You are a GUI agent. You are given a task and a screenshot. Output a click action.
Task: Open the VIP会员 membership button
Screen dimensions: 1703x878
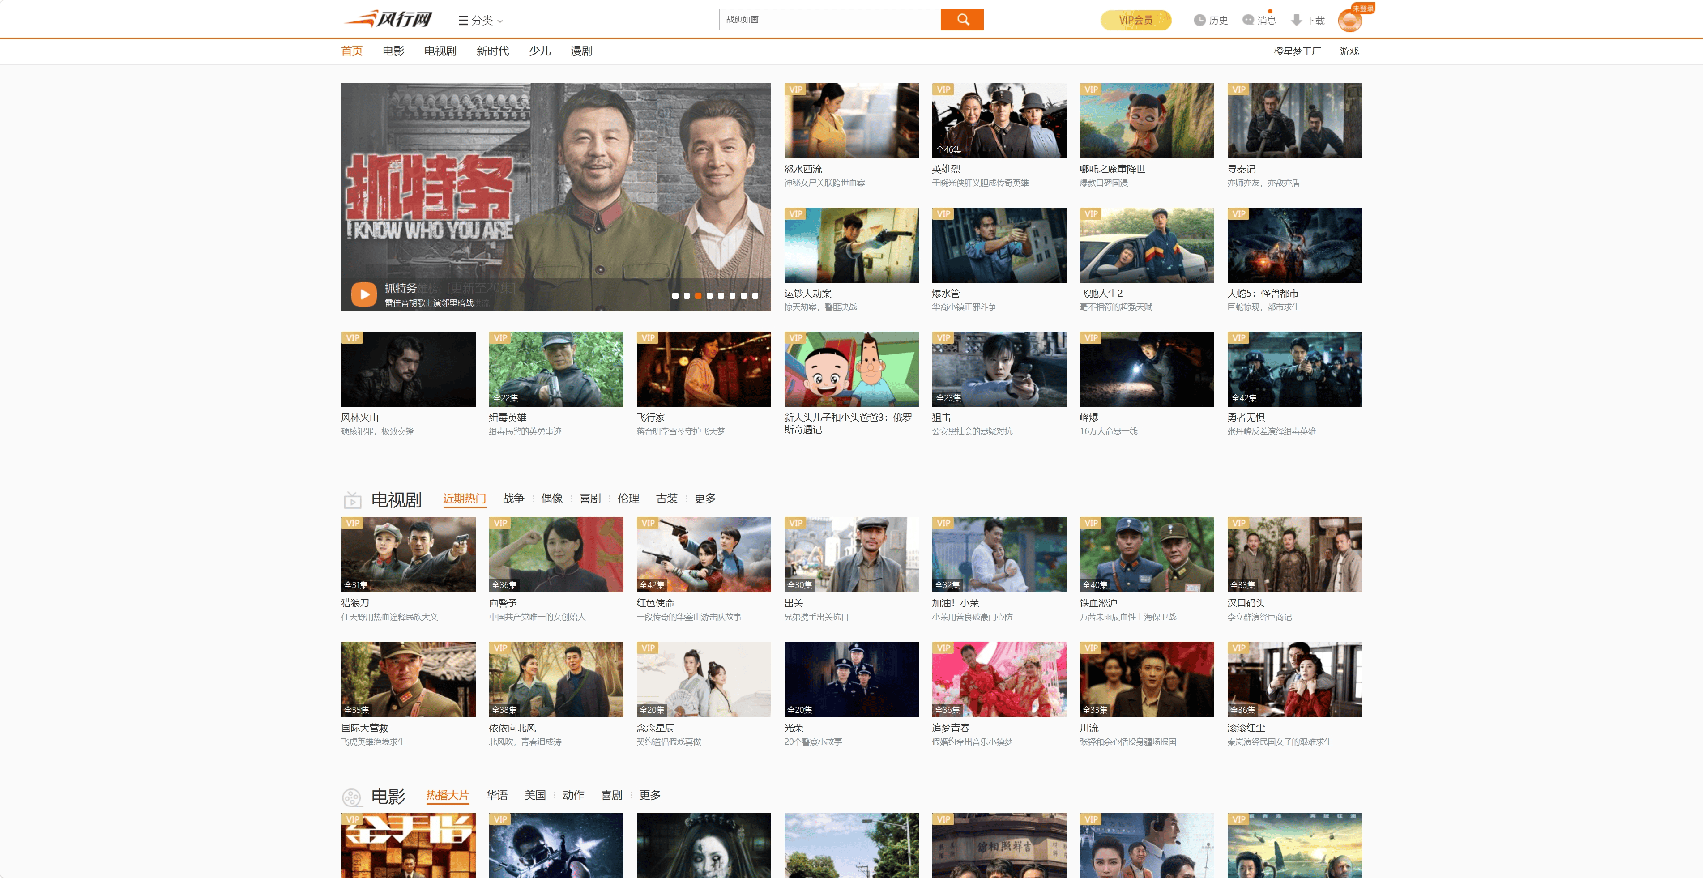[1136, 21]
